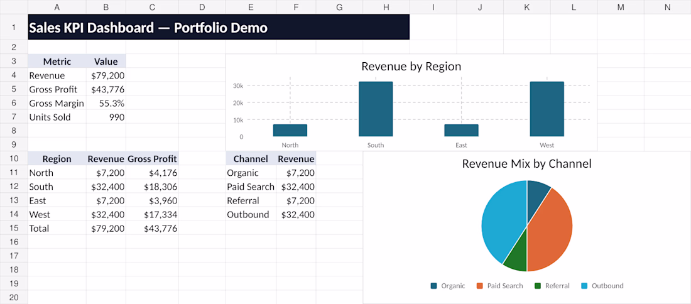Click the South bar in the chart
The image size is (691, 304).
(x=376, y=109)
